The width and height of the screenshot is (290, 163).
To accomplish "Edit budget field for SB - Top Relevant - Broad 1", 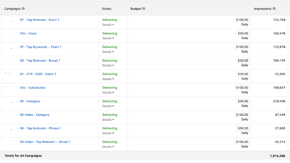I will (243, 60).
